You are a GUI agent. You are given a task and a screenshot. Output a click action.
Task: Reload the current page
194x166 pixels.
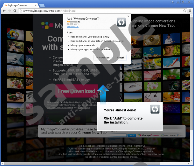16,11
